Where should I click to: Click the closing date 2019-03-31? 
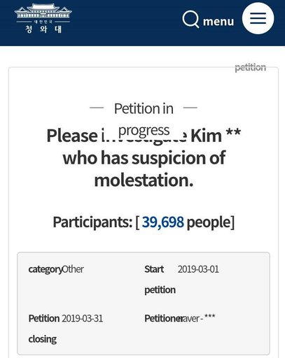point(82,318)
